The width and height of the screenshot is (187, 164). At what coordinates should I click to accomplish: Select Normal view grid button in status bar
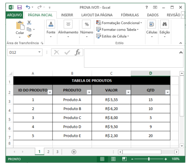pyautogui.click(x=102, y=159)
